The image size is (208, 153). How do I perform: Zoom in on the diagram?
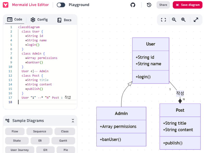click(x=183, y=20)
